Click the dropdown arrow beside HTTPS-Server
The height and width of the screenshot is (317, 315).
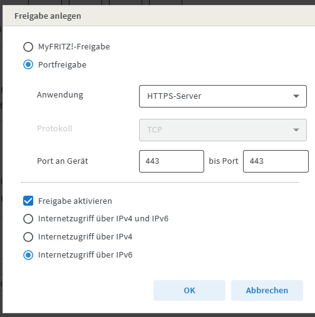[x=296, y=96]
